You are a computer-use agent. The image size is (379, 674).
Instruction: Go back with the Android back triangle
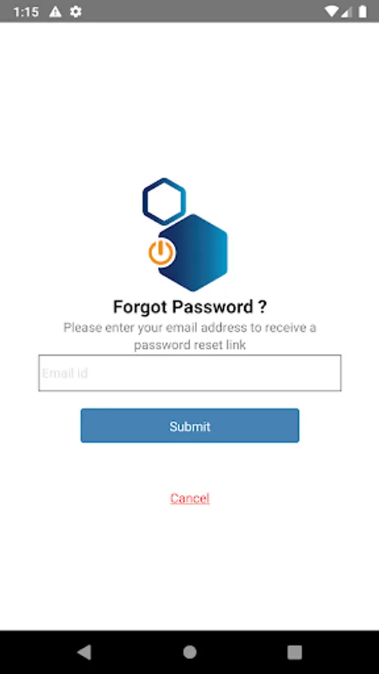click(x=84, y=652)
